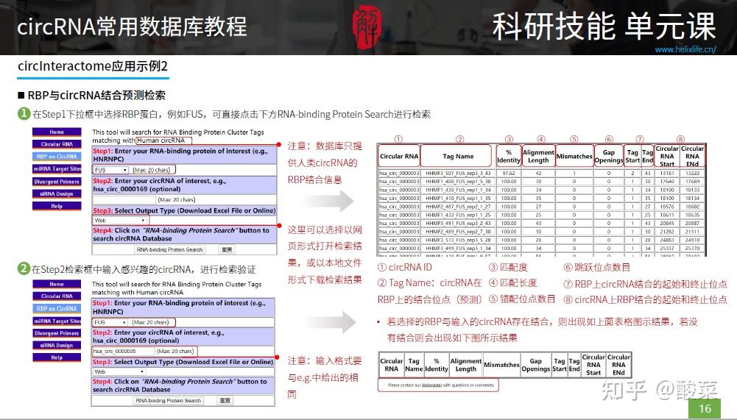This screenshot has width=737, height=420.
Task: Click the % Identity header in FUS results table
Action: [509, 156]
